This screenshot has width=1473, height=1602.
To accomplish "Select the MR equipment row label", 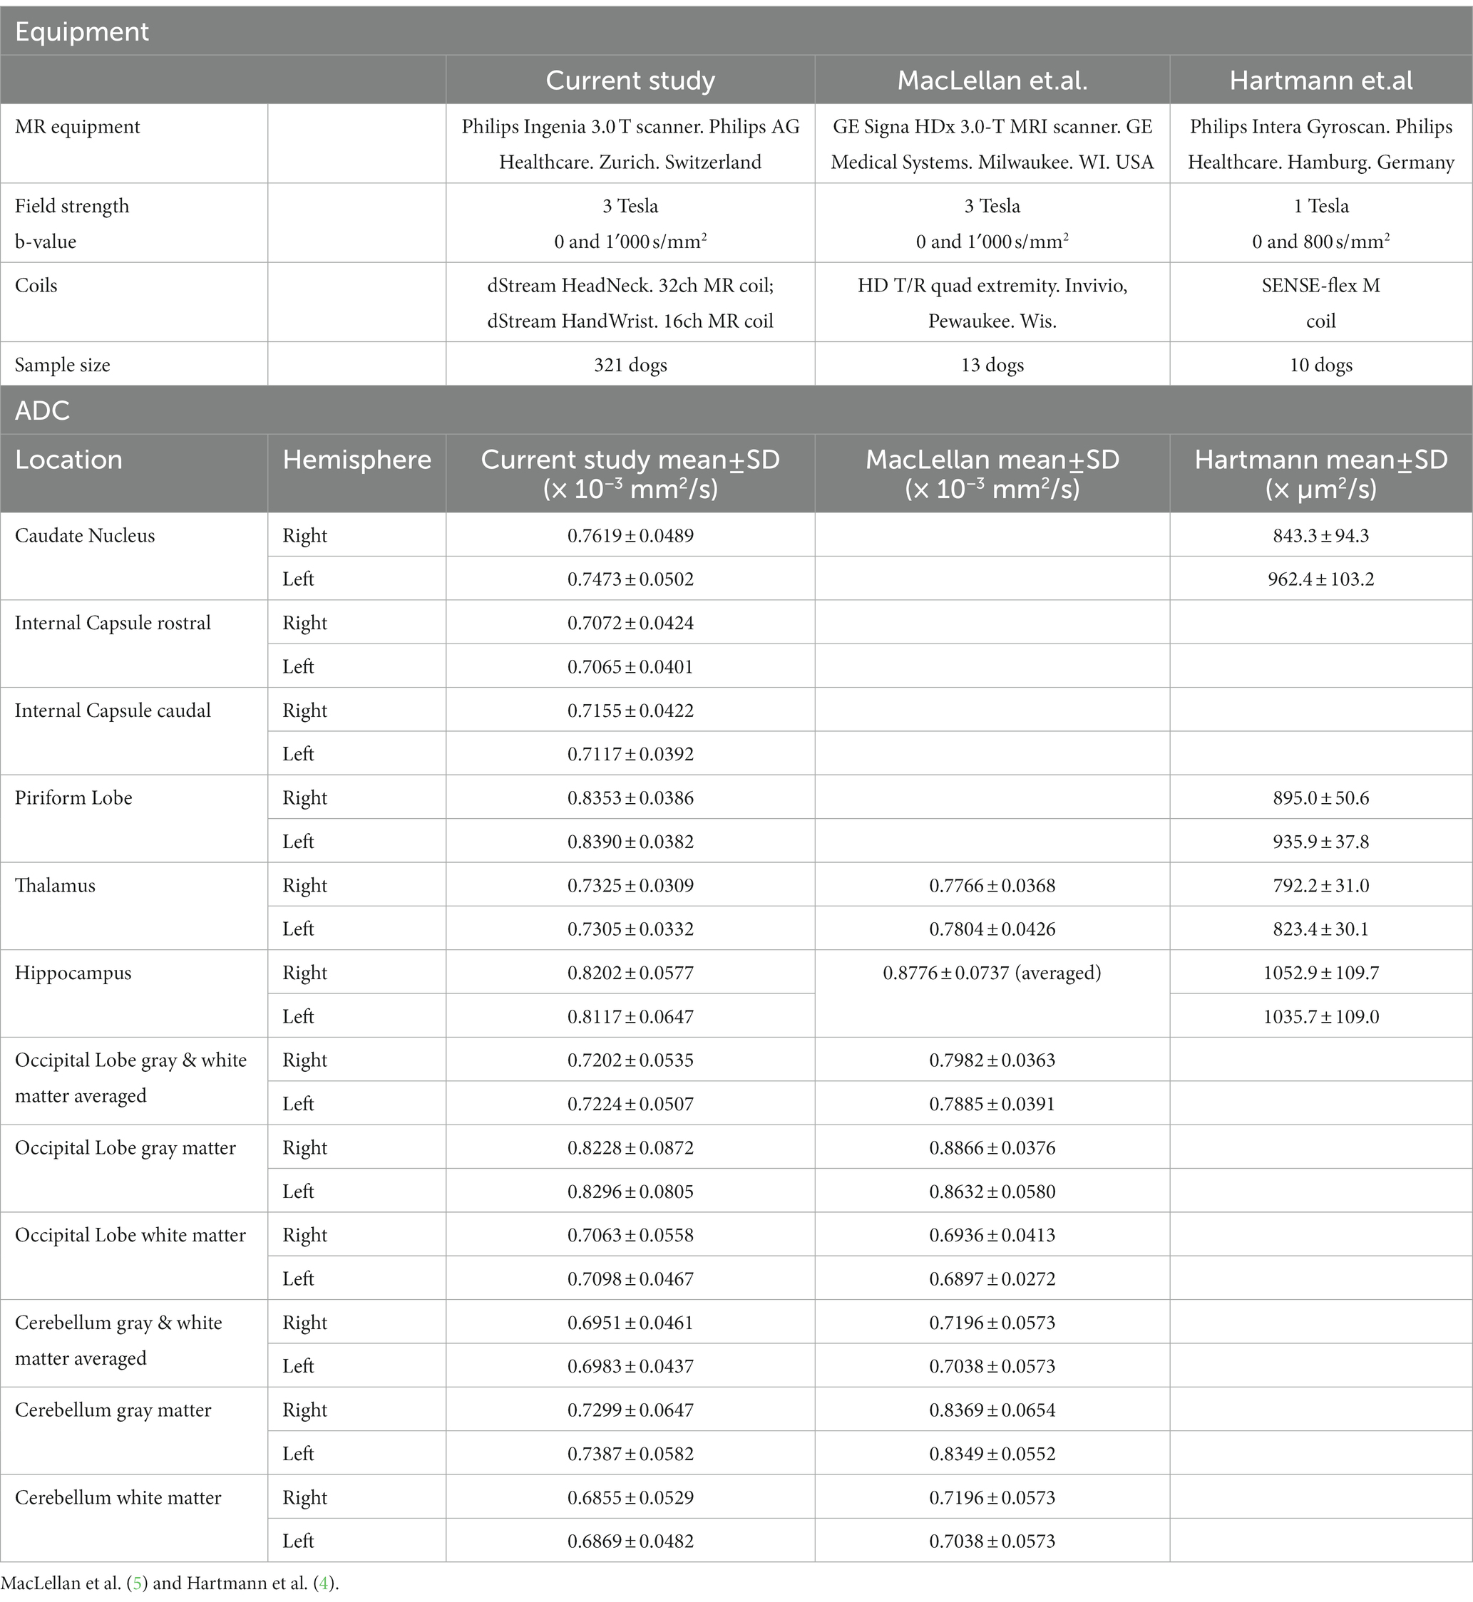I will [77, 127].
